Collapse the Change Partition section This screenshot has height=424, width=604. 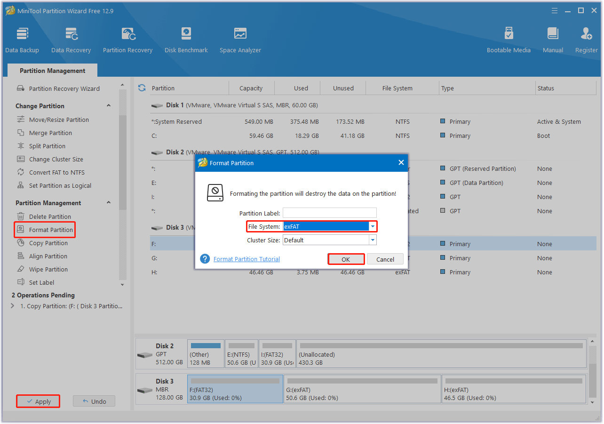(x=109, y=106)
